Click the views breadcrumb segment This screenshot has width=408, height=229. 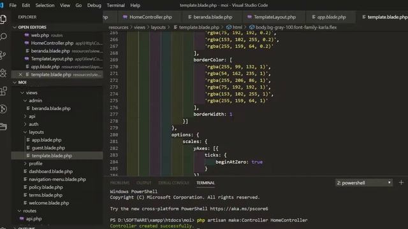(x=140, y=27)
